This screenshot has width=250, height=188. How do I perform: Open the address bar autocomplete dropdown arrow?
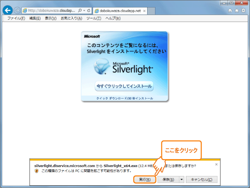[x=84, y=10]
